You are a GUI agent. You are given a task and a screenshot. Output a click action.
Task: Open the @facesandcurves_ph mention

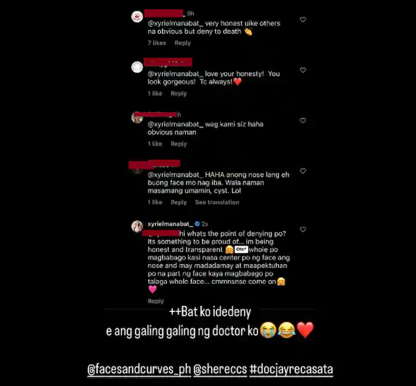pyautogui.click(x=139, y=369)
